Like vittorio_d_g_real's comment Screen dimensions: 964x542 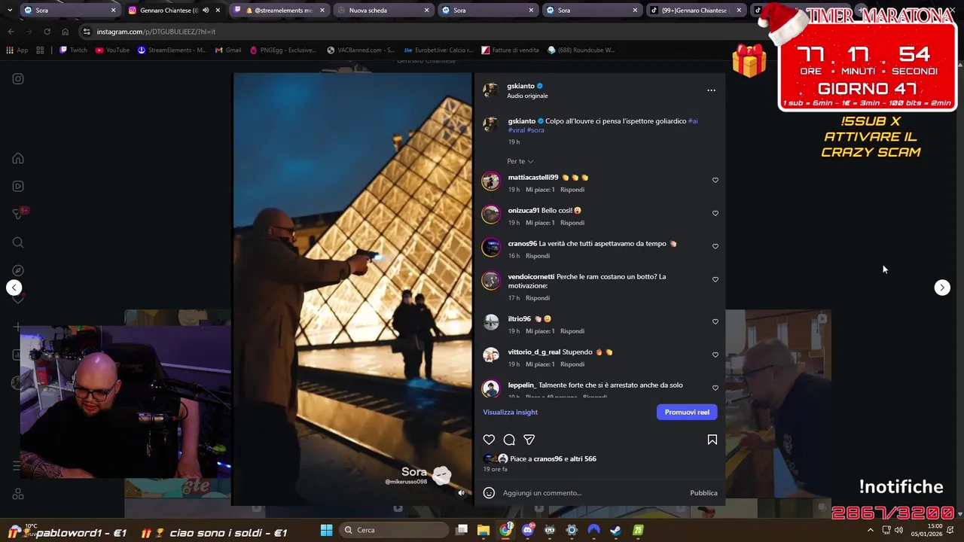[715, 355]
